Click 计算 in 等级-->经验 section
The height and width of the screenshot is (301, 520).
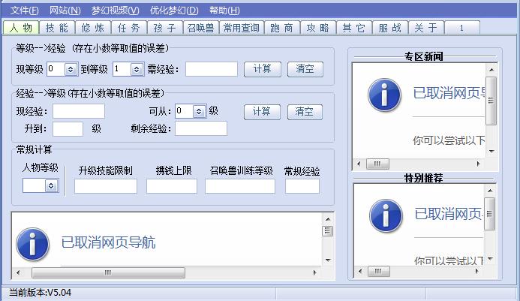tap(263, 69)
